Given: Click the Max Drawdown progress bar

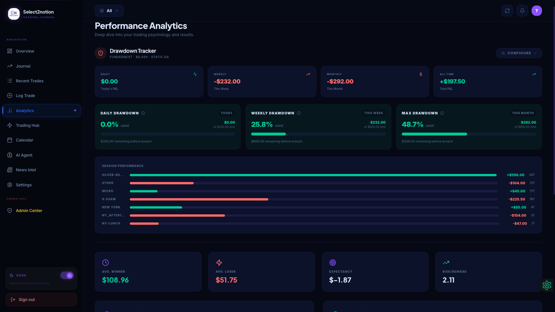Looking at the screenshot, I should point(469,134).
